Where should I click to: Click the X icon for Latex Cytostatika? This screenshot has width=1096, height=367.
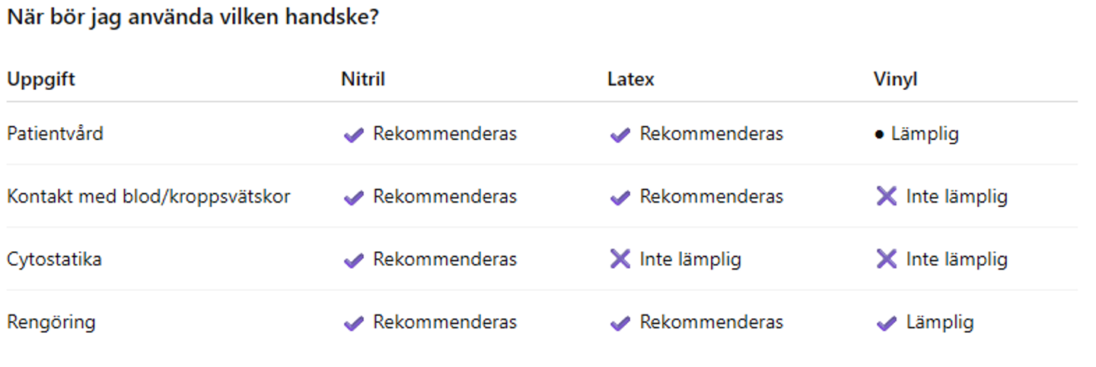click(620, 259)
